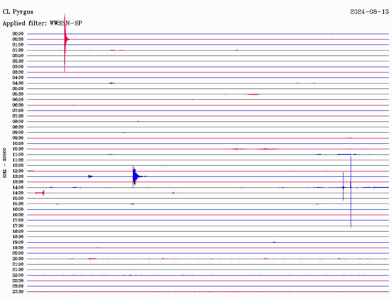
Task: Select the 20:30 time label
Action: pyautogui.click(x=18, y=259)
